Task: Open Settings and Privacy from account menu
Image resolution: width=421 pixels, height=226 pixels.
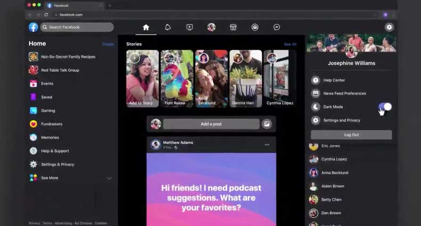Action: click(x=342, y=120)
